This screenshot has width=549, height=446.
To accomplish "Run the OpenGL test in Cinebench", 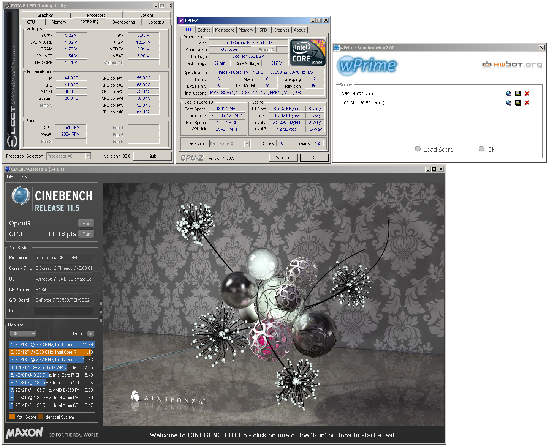I will coord(86,224).
